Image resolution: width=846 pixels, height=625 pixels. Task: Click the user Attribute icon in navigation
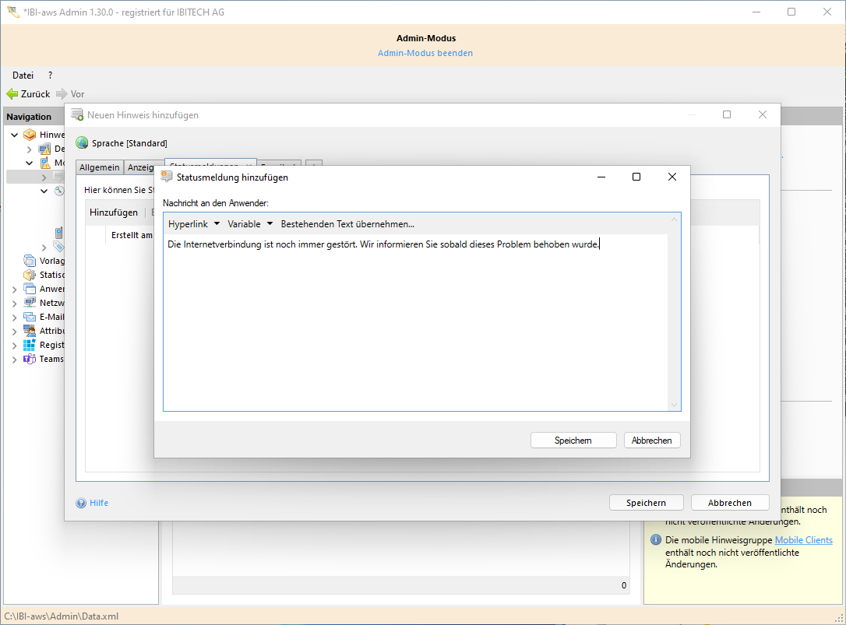pyautogui.click(x=30, y=331)
